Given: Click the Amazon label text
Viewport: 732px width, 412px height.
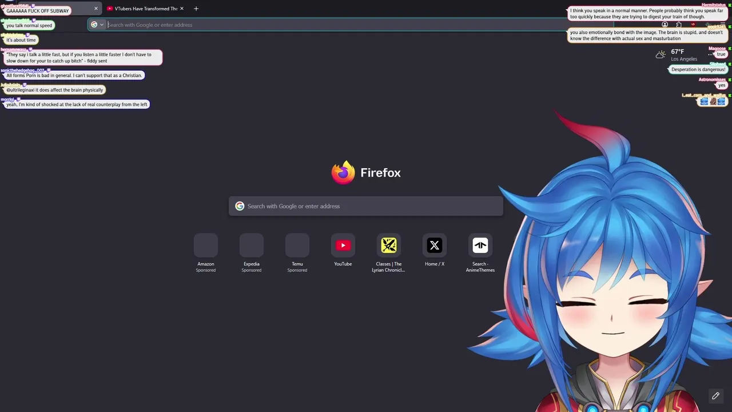Looking at the screenshot, I should (x=206, y=264).
